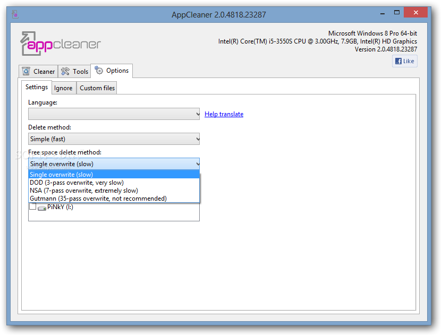
Task: Choose DOD (3-pass overwrite, very slow)
Action: (114, 183)
